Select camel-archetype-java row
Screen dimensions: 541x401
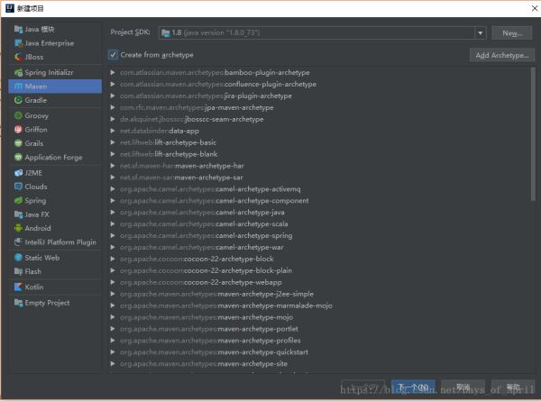pyautogui.click(x=319, y=213)
